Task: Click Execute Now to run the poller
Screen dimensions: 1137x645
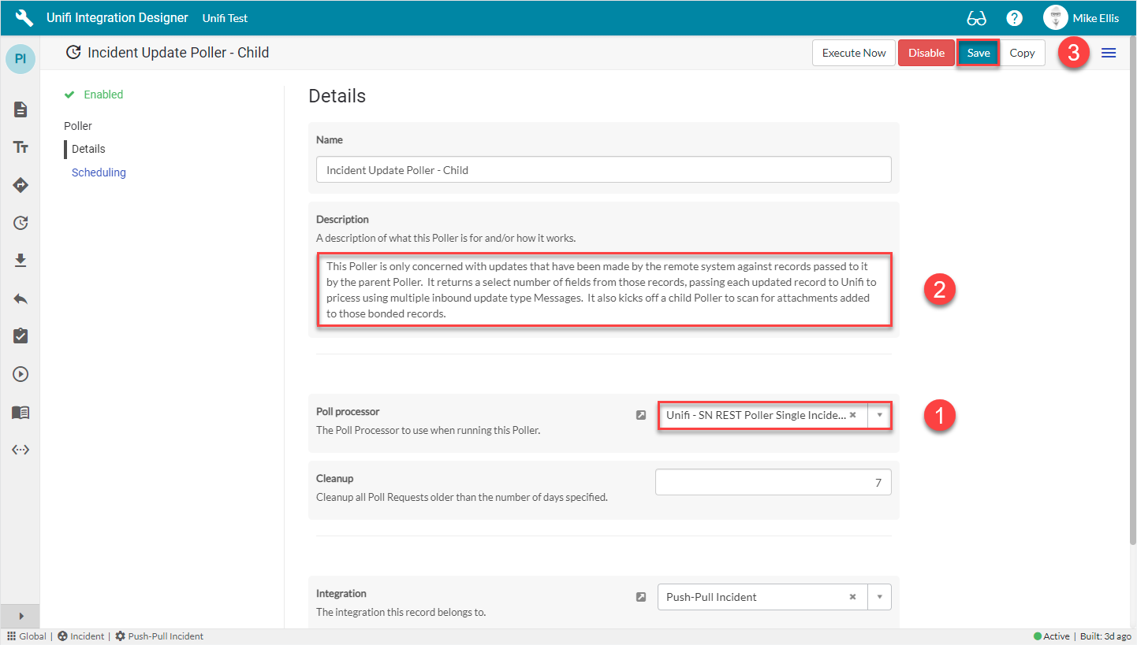Action: click(853, 52)
